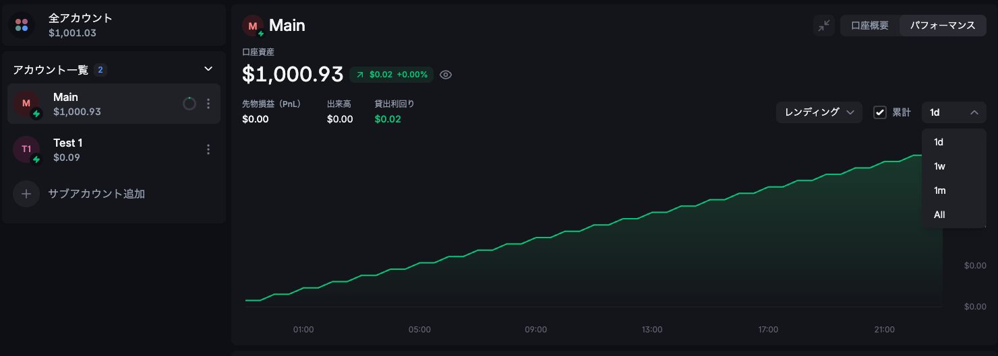
Task: Click the Test 1 account avatar
Action: [x=26, y=149]
